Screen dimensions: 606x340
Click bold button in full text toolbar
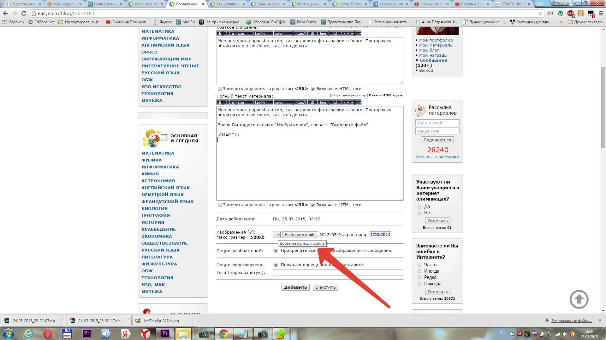[x=220, y=103]
